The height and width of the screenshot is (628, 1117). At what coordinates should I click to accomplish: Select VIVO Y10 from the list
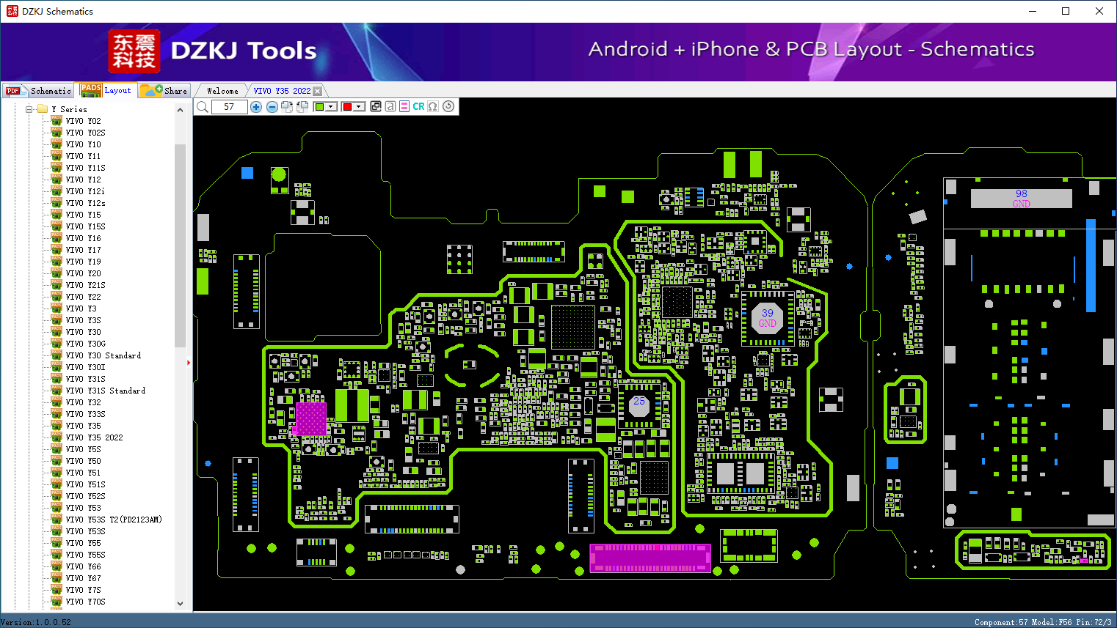point(83,144)
